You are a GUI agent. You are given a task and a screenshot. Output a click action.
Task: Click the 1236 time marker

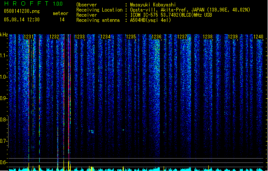pos(156,37)
